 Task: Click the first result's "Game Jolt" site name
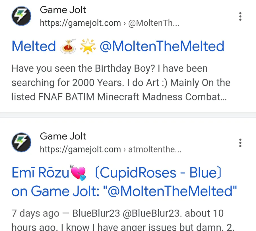(63, 10)
